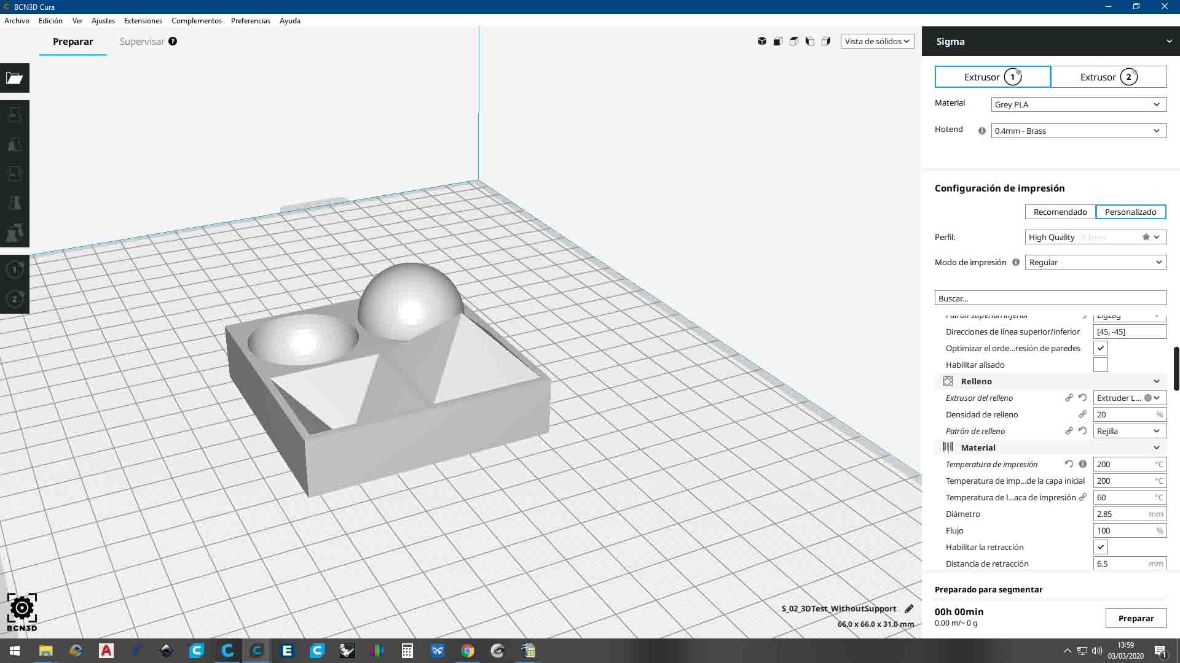Image resolution: width=1180 pixels, height=663 pixels.
Task: Assign model to extruder 2 circle button
Action: point(15,299)
